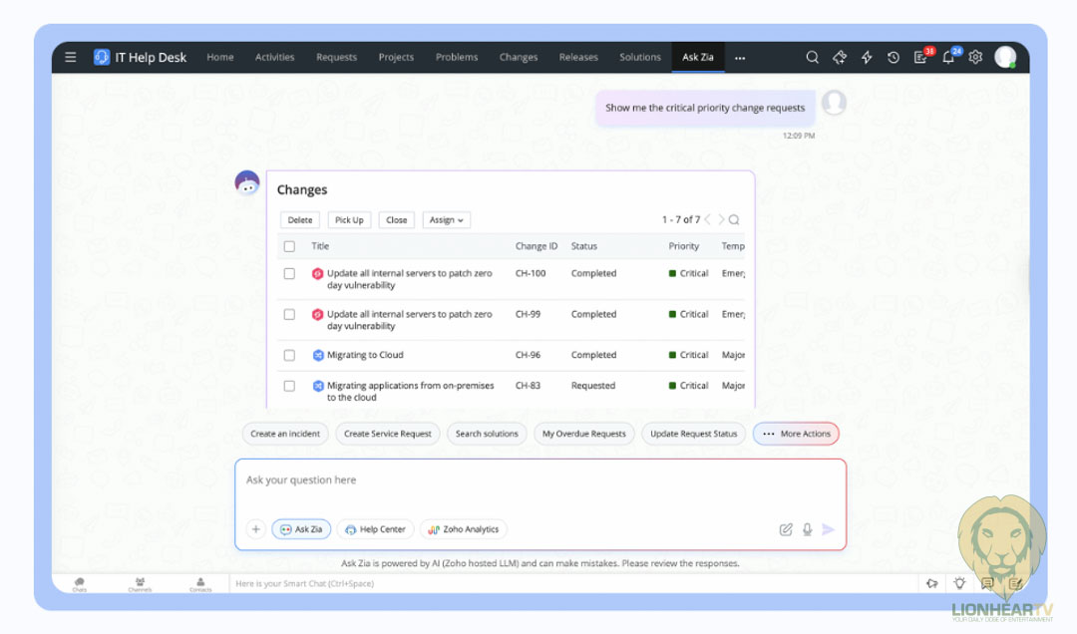Click the search icon in Changes table
Viewport: 1077px width, 634px height.
(x=734, y=220)
